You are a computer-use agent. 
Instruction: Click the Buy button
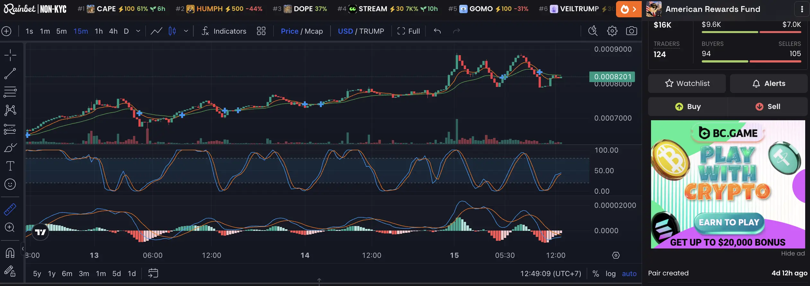click(x=688, y=106)
